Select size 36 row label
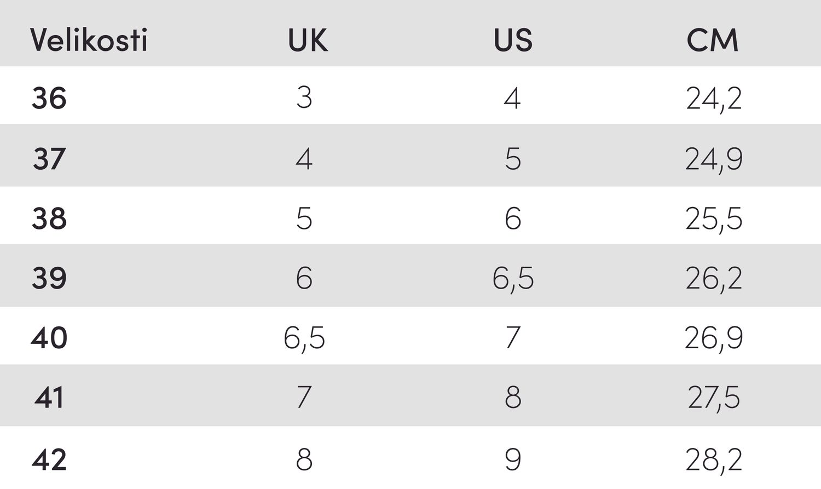 click(x=49, y=99)
